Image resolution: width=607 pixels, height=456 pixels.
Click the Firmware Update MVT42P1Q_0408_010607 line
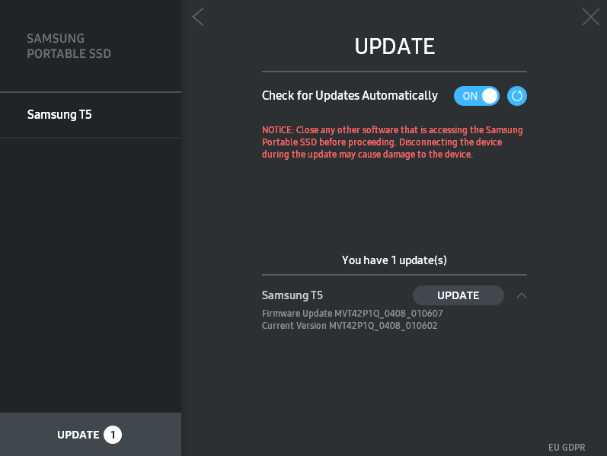[x=353, y=314]
